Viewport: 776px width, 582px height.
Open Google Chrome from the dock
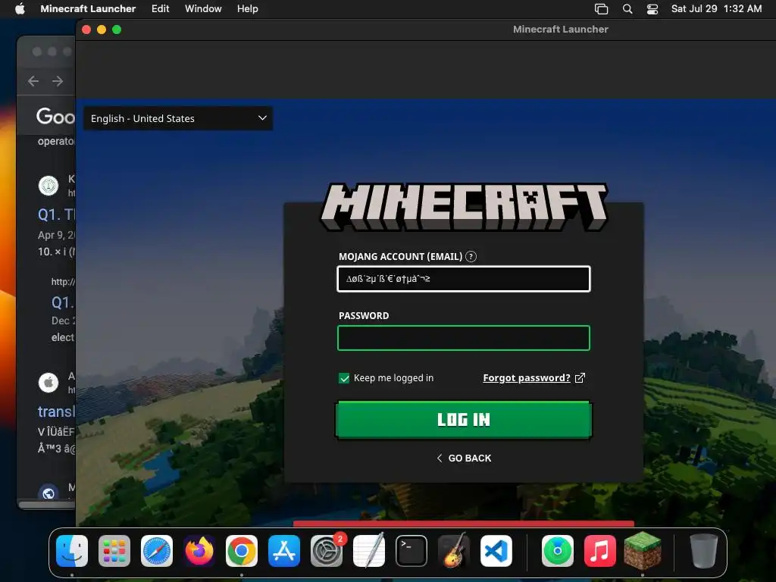pyautogui.click(x=242, y=551)
